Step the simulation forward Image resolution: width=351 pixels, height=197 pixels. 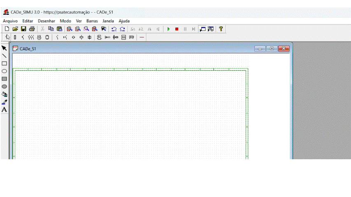point(193,29)
